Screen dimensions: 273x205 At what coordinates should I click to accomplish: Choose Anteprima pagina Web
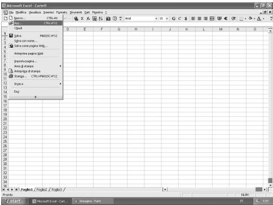click(x=36, y=53)
